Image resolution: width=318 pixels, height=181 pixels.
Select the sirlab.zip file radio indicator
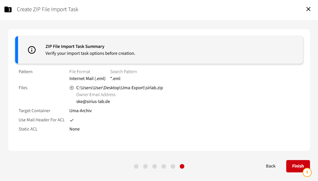72,88
